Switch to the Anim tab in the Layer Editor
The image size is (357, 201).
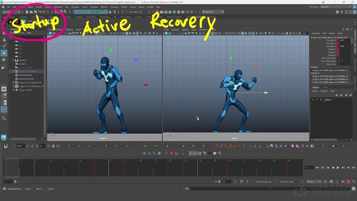pyautogui.click(x=326, y=87)
